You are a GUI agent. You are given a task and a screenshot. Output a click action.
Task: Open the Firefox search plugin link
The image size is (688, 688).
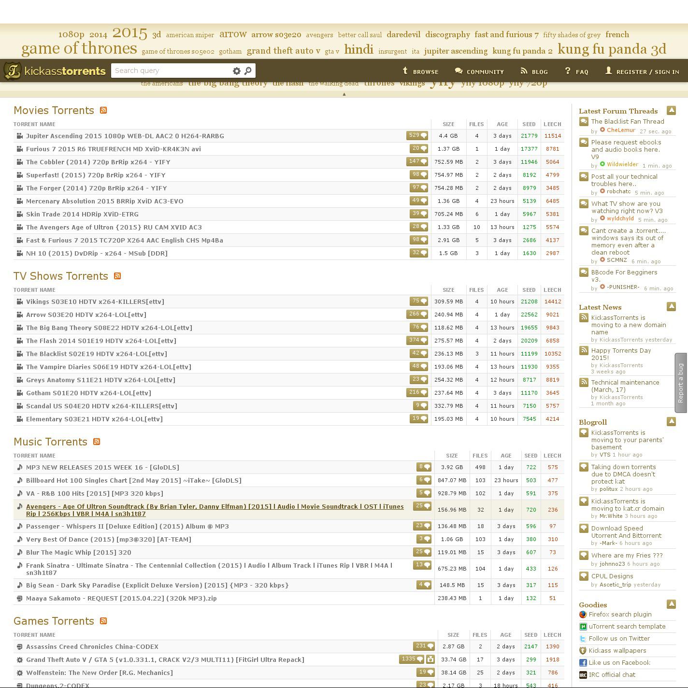[x=620, y=615]
